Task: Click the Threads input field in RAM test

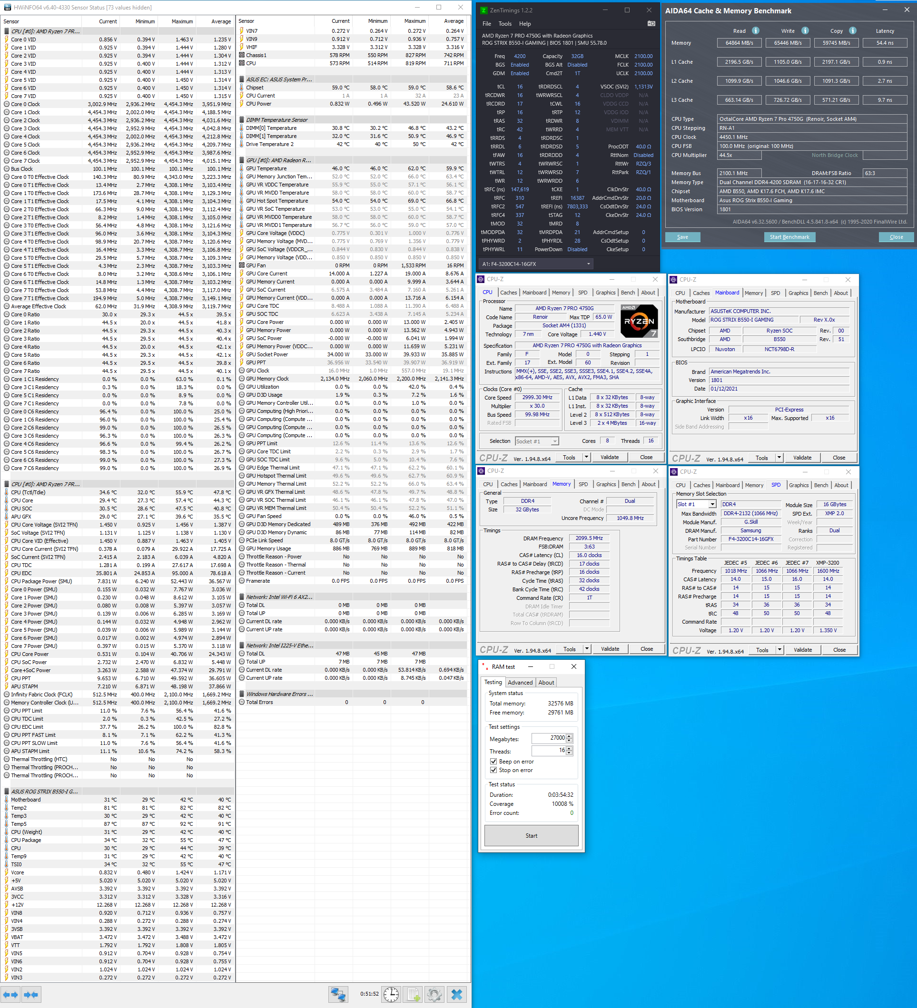Action: [x=548, y=751]
